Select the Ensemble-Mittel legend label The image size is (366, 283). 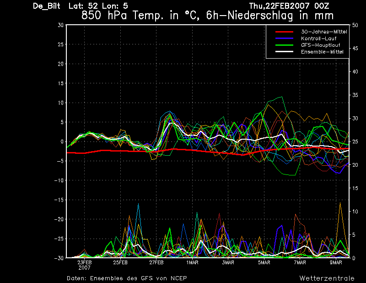322,52
